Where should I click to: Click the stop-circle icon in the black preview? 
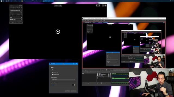(x=58, y=32)
